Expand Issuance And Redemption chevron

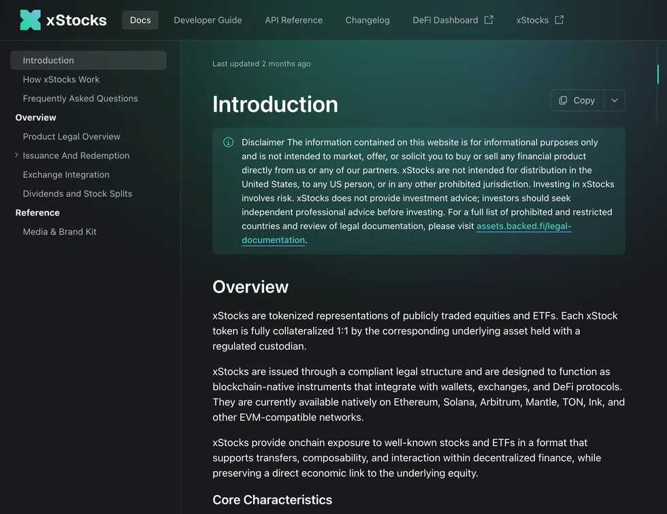point(16,155)
